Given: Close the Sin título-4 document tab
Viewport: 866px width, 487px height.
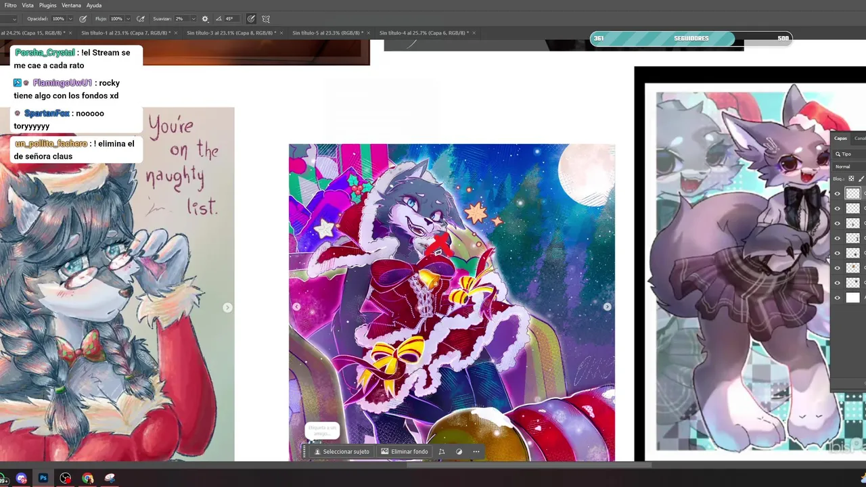Looking at the screenshot, I should 474,32.
